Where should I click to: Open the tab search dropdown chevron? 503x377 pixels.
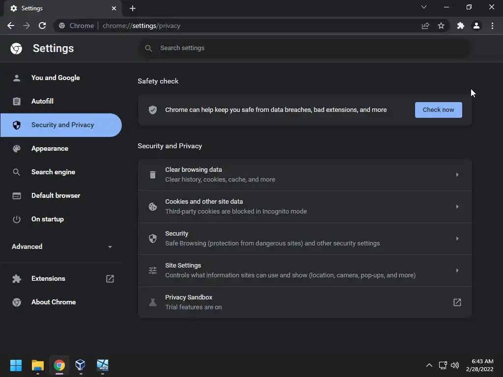click(424, 7)
